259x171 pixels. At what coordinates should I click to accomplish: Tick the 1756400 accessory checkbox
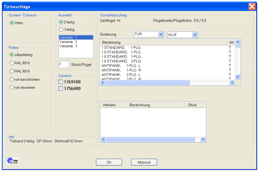[61, 88]
